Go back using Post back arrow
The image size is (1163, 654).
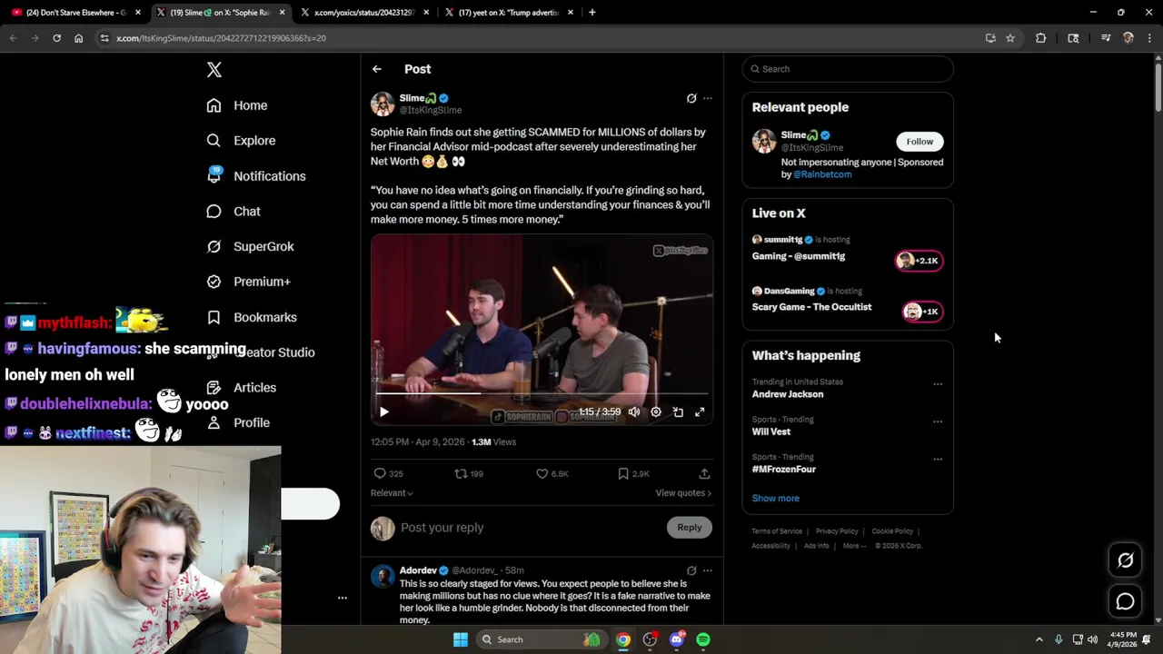(x=377, y=69)
